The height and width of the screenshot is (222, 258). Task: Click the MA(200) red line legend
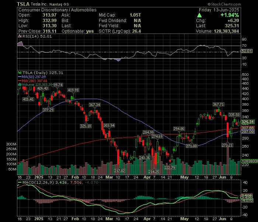tap(32, 81)
